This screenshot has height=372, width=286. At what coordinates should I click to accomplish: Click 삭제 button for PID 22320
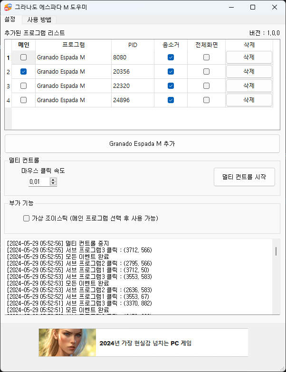tap(249, 86)
